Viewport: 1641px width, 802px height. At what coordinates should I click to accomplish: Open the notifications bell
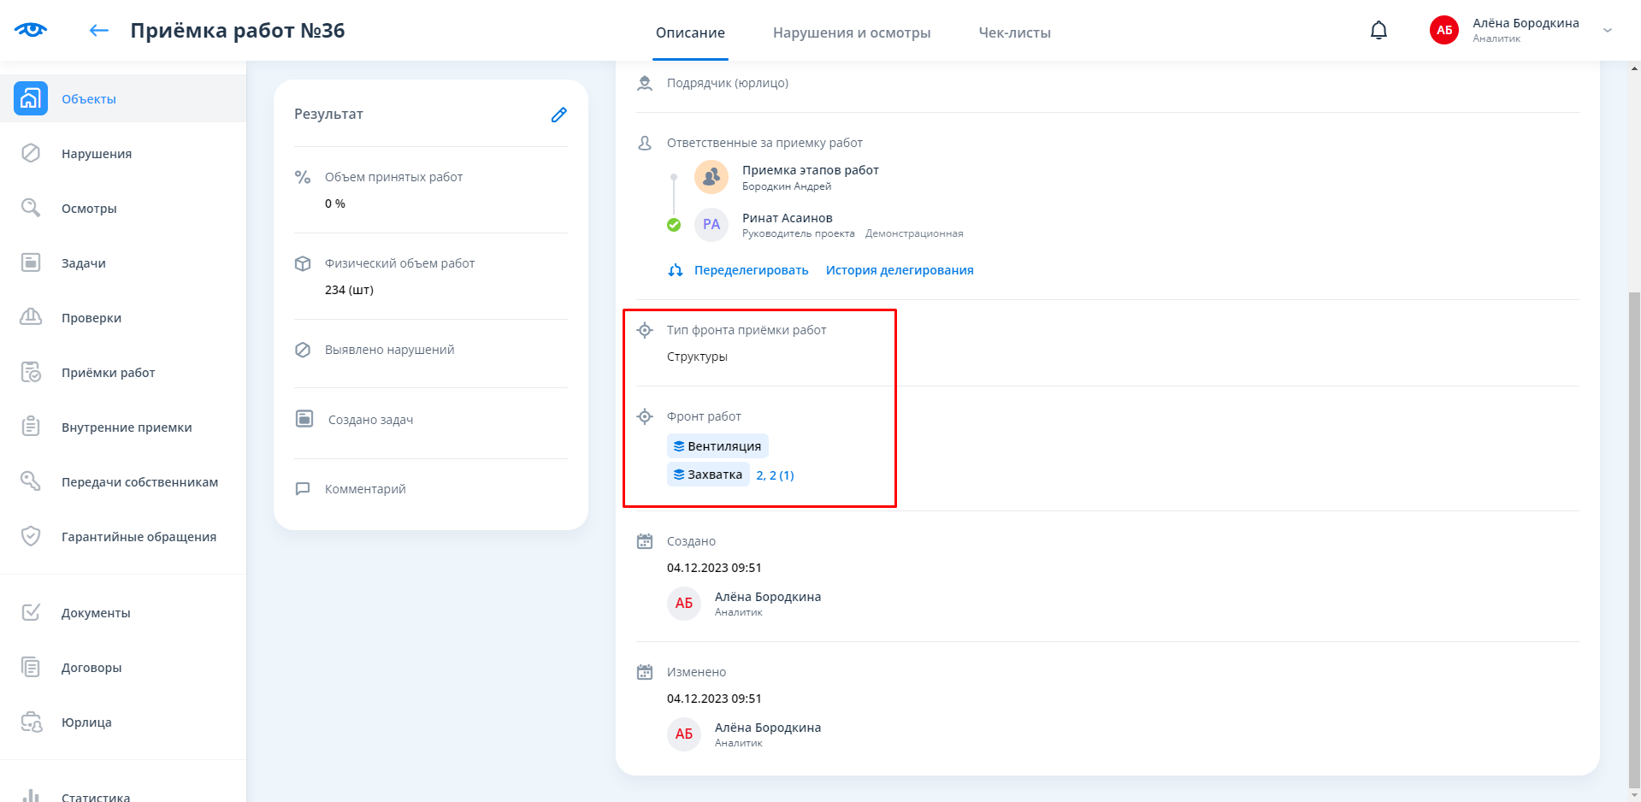click(x=1378, y=31)
